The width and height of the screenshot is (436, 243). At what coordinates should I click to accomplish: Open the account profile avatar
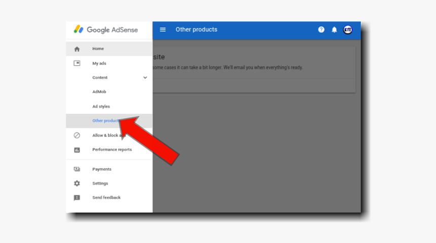click(348, 29)
